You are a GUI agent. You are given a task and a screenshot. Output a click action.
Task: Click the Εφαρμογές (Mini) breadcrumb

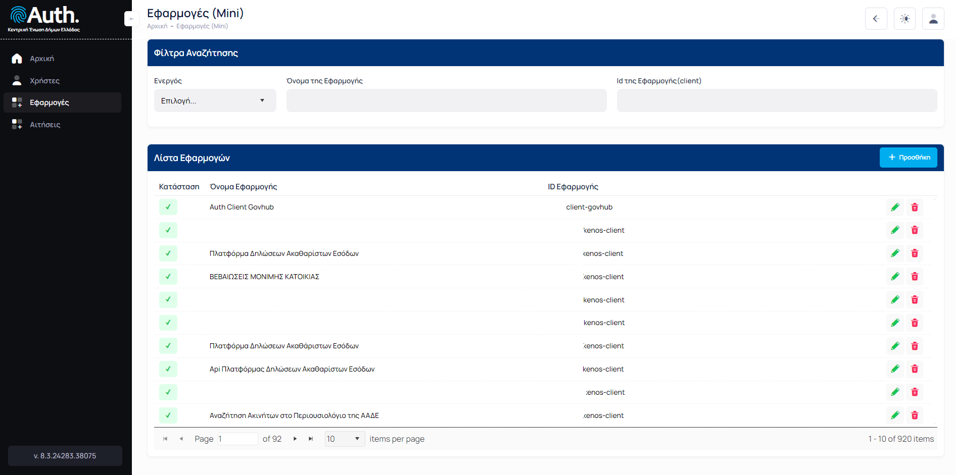(x=202, y=26)
